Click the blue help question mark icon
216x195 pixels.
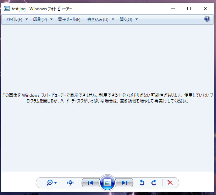[x=207, y=19]
